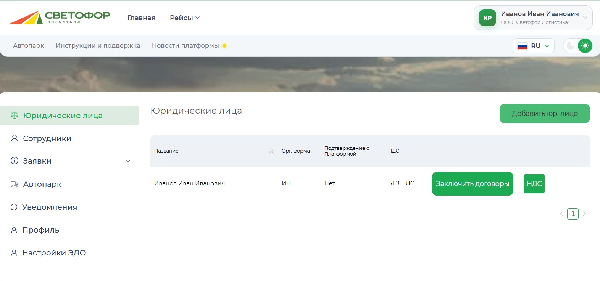
Task: Go to previous page arrow in pagination
Action: (561, 214)
